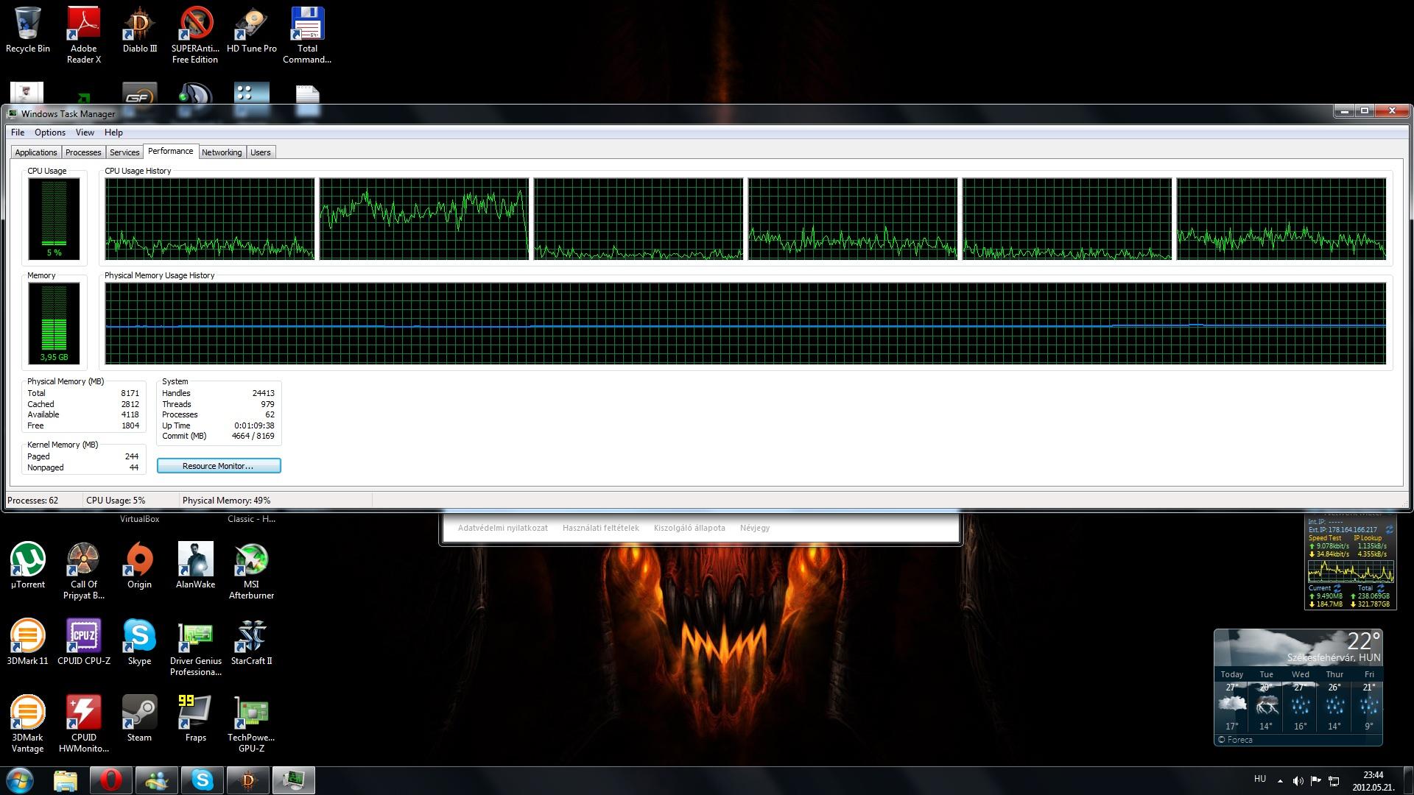Screen dimensions: 1414x795
Task: Open Driver Genius Professional icon
Action: [195, 647]
